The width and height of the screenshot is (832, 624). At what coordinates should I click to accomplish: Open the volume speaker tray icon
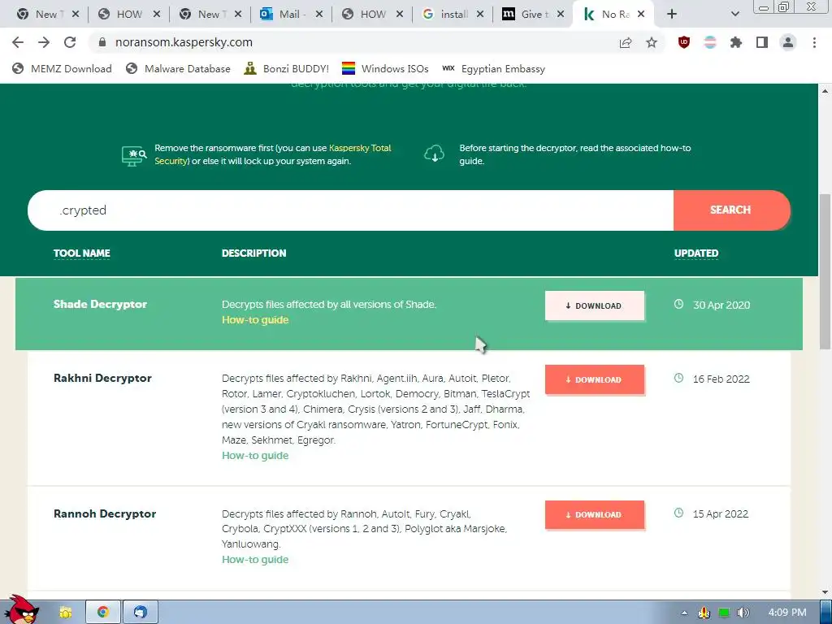743,613
